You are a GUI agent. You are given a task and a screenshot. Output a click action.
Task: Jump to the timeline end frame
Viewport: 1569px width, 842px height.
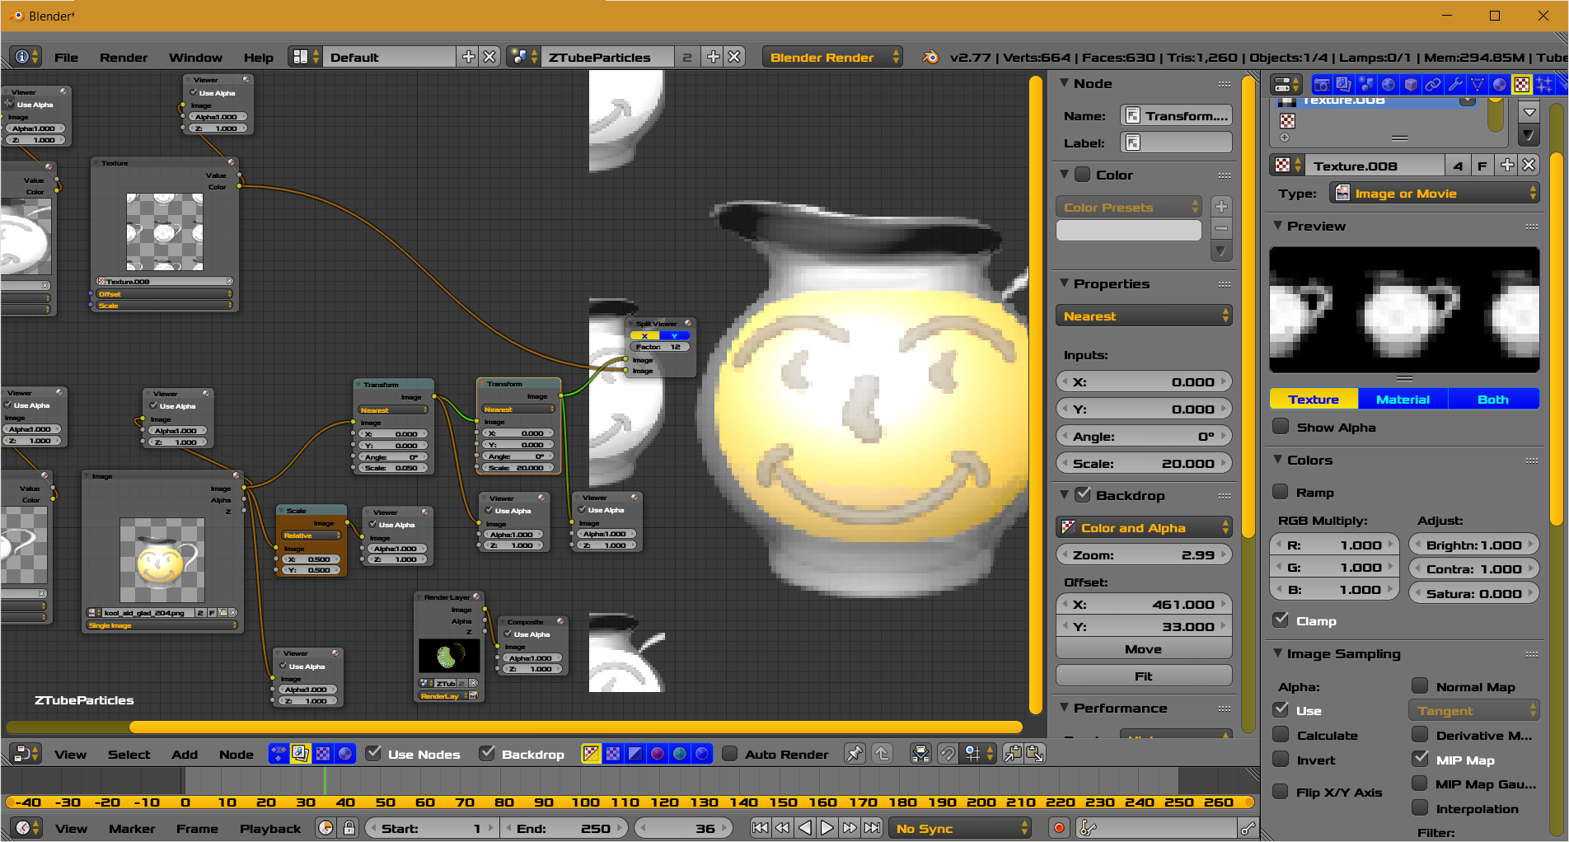(x=872, y=828)
